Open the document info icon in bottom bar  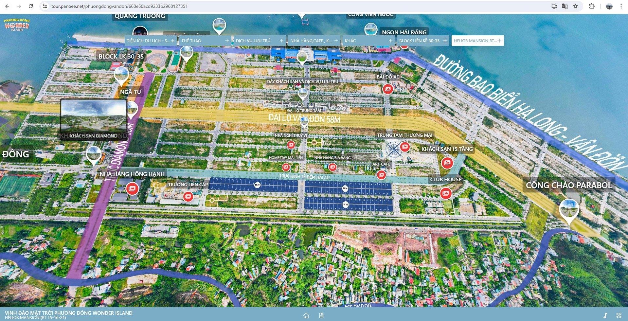tap(321, 315)
